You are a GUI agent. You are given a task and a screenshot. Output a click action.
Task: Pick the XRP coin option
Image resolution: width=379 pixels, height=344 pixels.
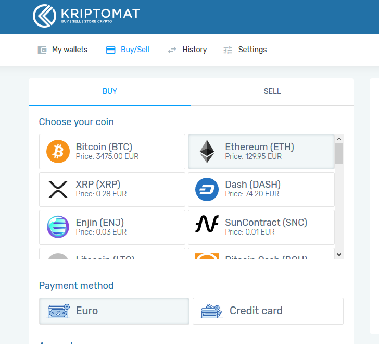[x=112, y=189]
